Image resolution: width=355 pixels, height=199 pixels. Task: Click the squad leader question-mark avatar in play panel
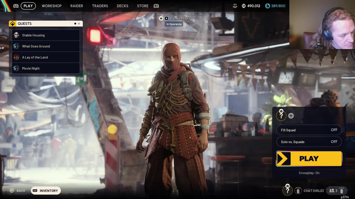click(281, 115)
